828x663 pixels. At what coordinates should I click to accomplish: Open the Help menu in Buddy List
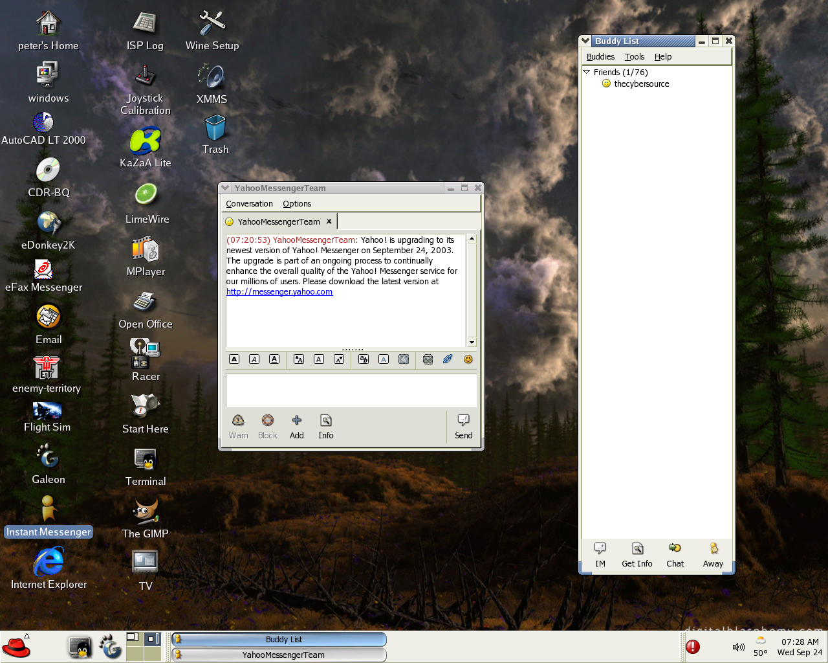(x=663, y=57)
